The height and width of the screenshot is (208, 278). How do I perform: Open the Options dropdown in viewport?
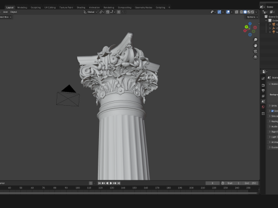pyautogui.click(x=252, y=17)
